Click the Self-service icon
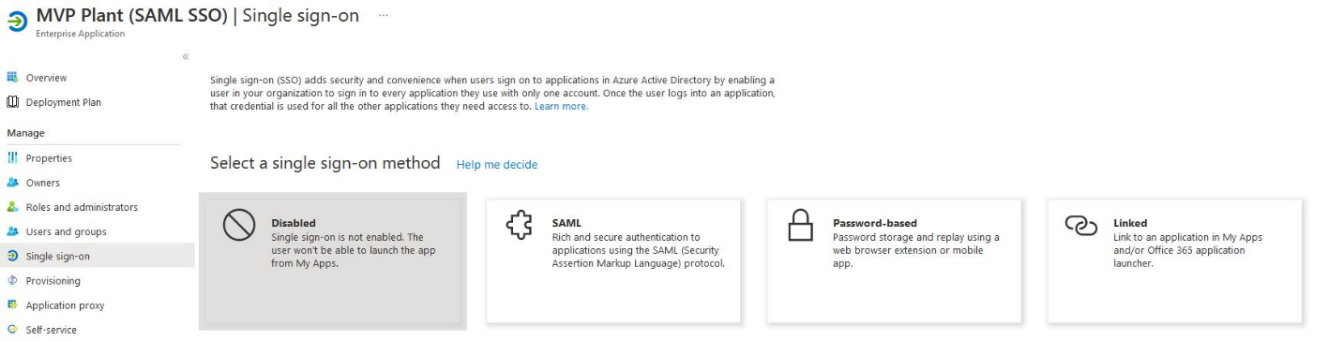The image size is (1343, 341). coord(12,329)
